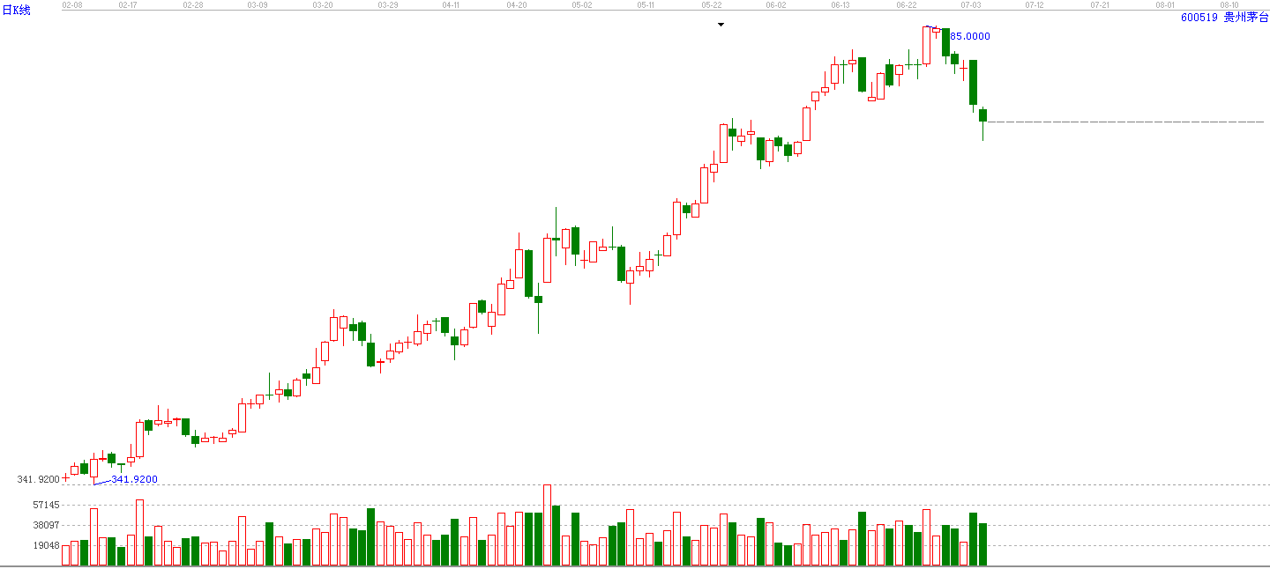Click the 57145 volume axis value
This screenshot has height=569, width=1270.
46,505
